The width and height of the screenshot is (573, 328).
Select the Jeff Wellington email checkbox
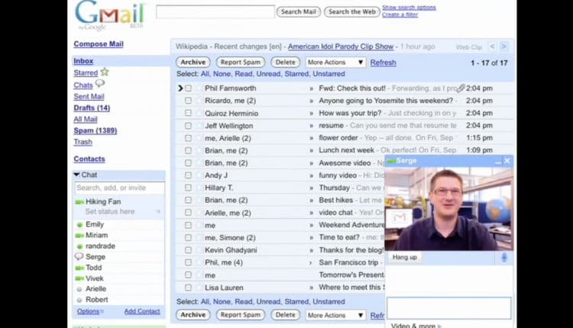click(x=188, y=126)
